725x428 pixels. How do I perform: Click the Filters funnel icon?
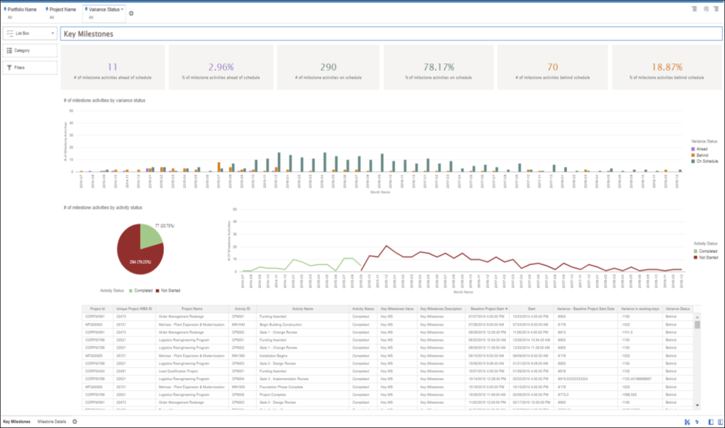point(9,68)
